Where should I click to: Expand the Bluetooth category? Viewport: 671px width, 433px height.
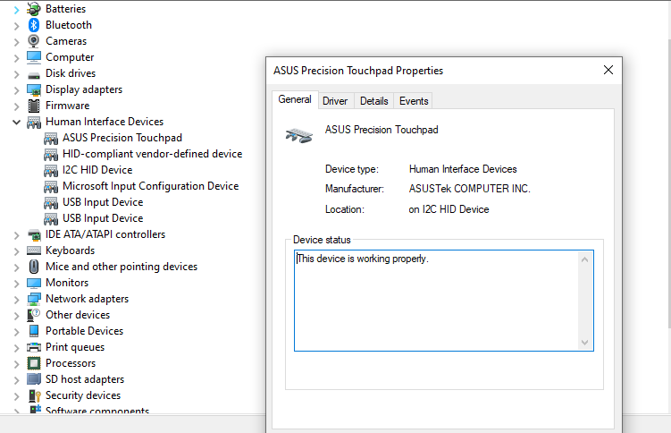pyautogui.click(x=16, y=26)
